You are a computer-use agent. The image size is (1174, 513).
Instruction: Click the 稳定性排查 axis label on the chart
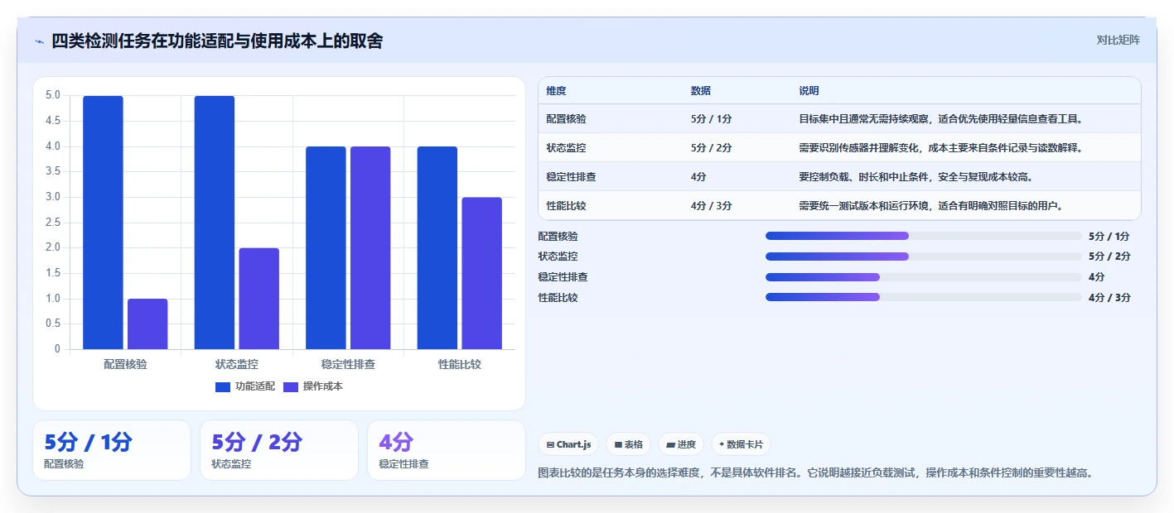348,364
